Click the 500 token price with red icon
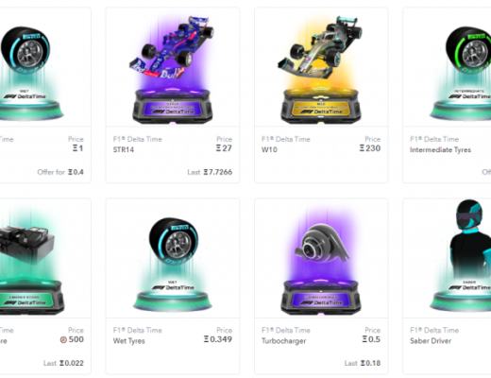 click(72, 339)
